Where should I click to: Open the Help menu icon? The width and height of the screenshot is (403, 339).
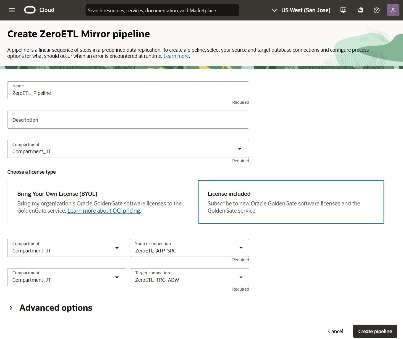[x=376, y=10]
